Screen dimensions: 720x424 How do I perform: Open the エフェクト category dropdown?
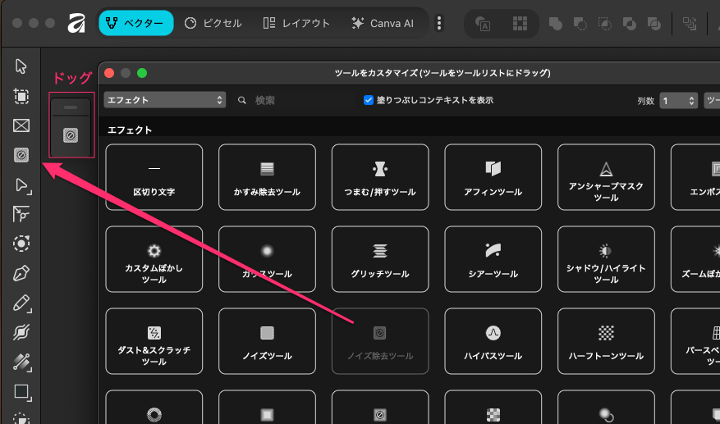[164, 100]
